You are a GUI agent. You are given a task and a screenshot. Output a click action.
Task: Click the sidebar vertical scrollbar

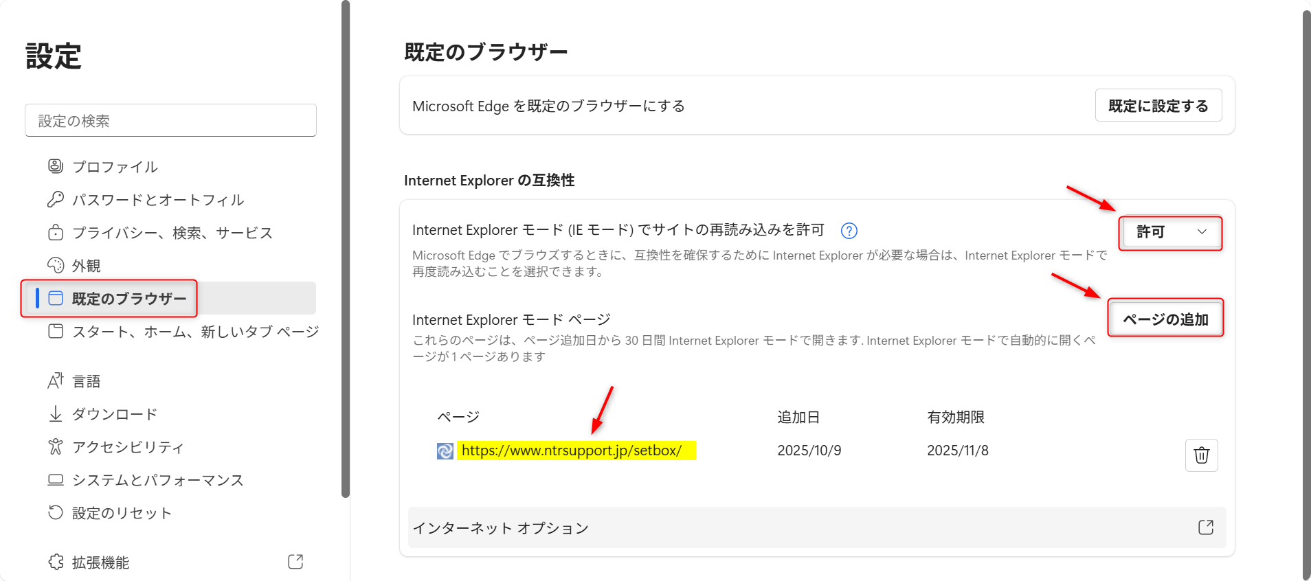[x=346, y=247]
